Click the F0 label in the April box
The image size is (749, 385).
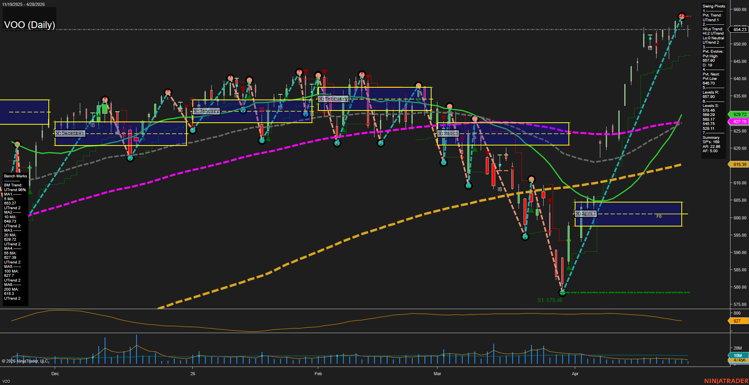(x=659, y=216)
